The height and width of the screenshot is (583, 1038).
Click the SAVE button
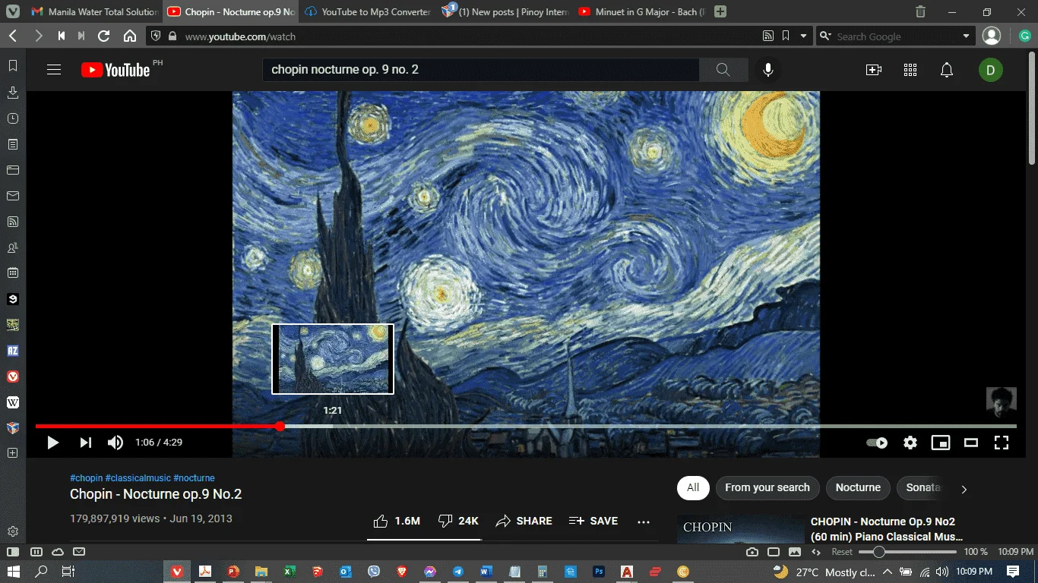pos(593,521)
